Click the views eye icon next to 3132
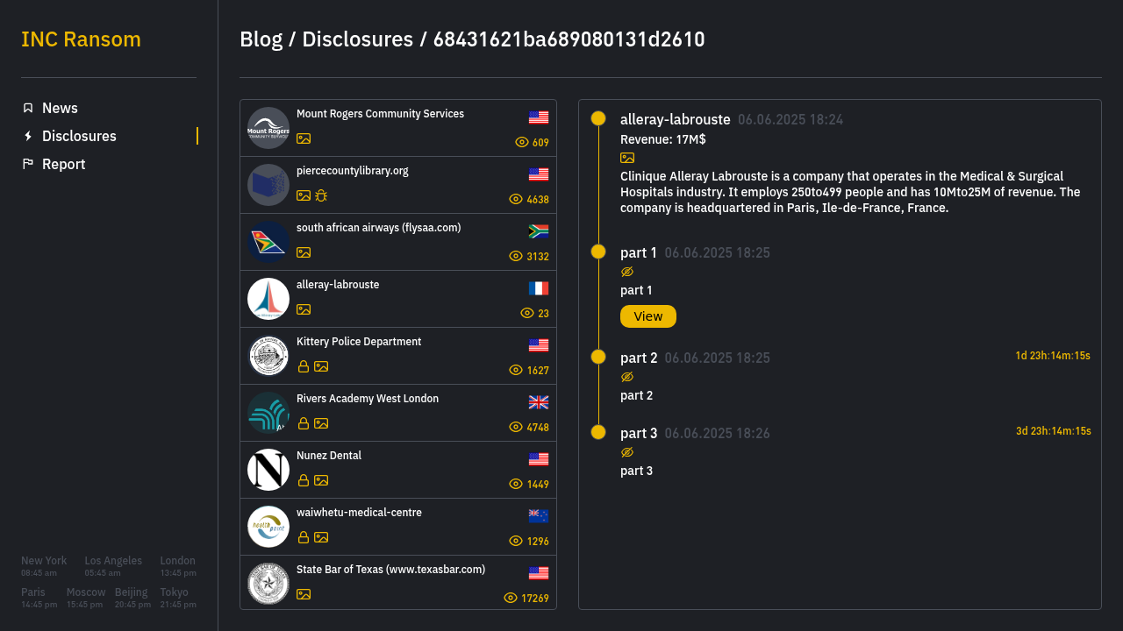 click(x=516, y=256)
